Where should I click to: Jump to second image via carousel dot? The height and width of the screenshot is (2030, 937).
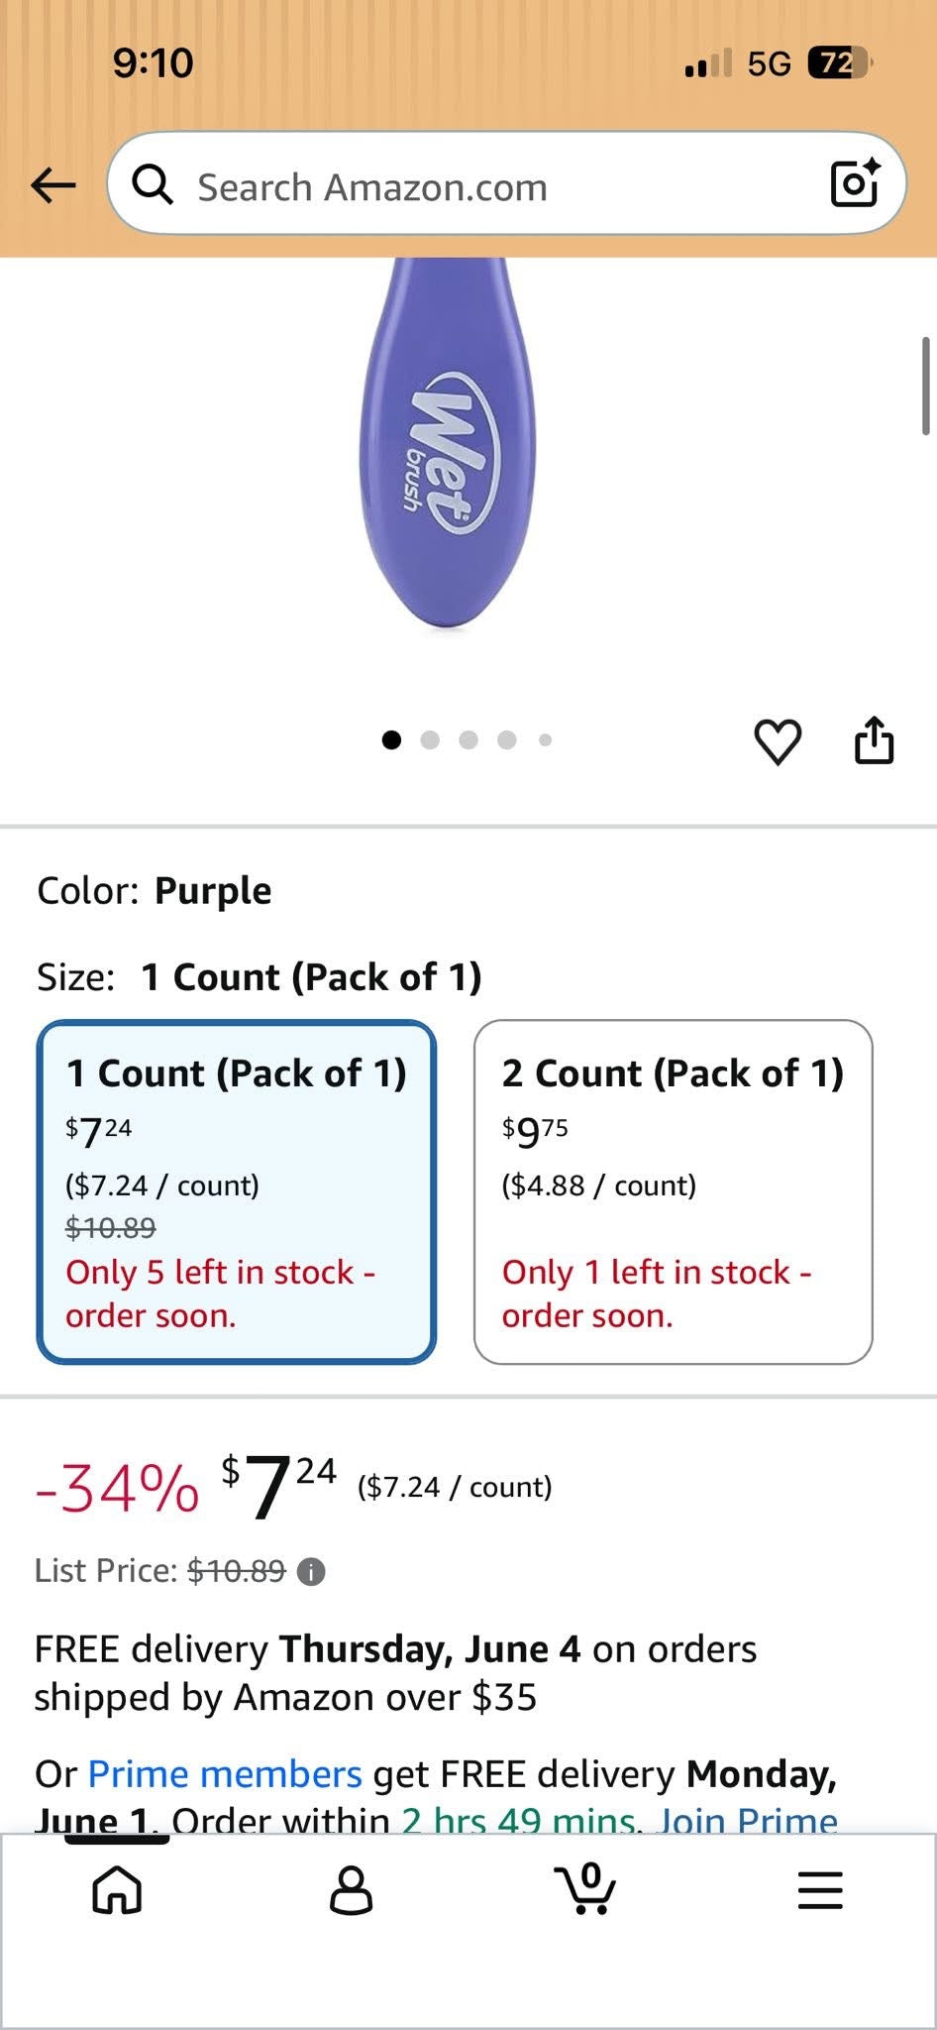[x=430, y=740]
